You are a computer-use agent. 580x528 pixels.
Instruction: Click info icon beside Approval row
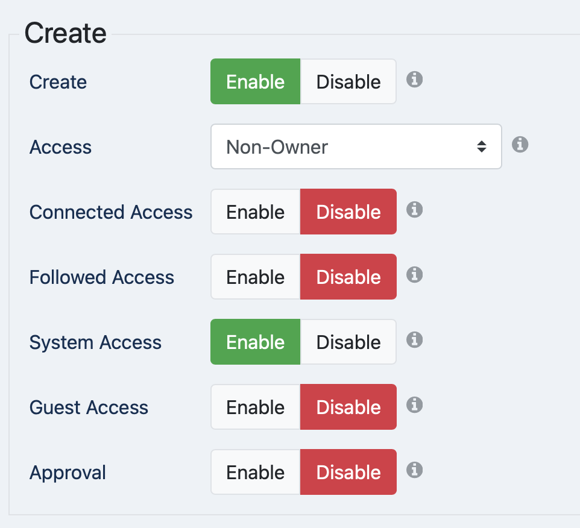pyautogui.click(x=414, y=470)
